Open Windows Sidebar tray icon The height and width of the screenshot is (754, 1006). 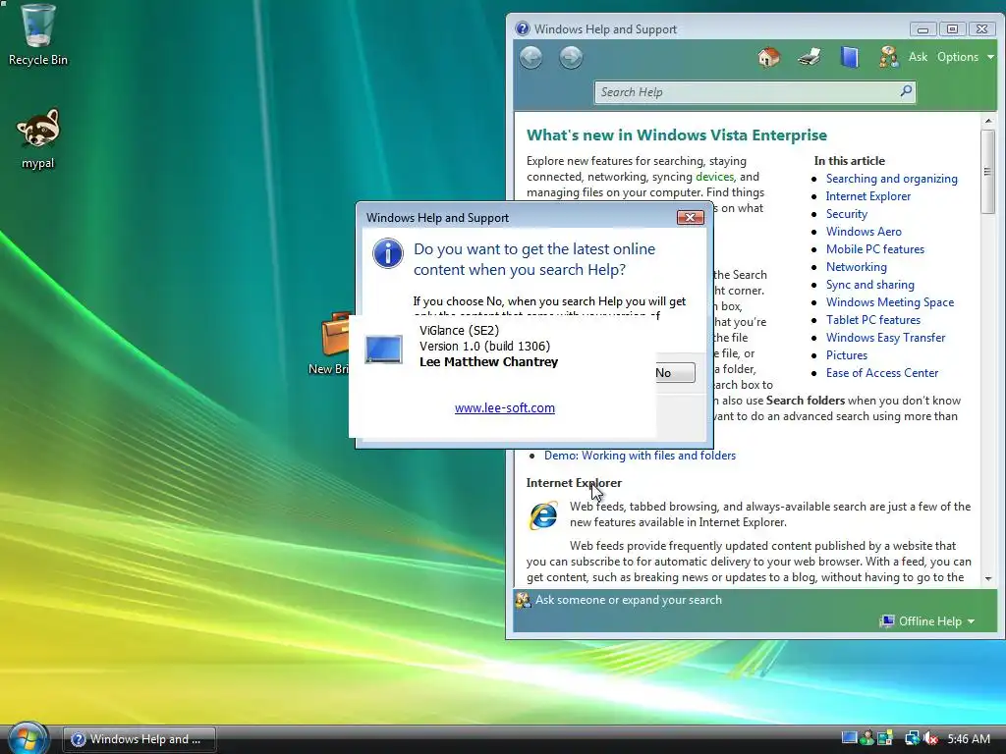pos(885,738)
